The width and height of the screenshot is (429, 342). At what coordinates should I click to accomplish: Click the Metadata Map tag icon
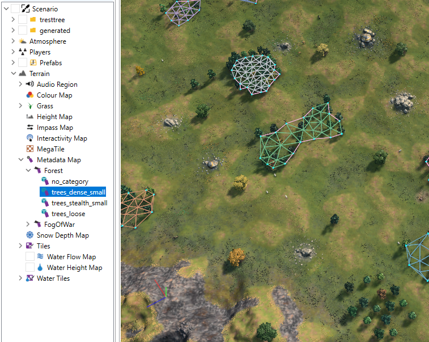(30, 159)
